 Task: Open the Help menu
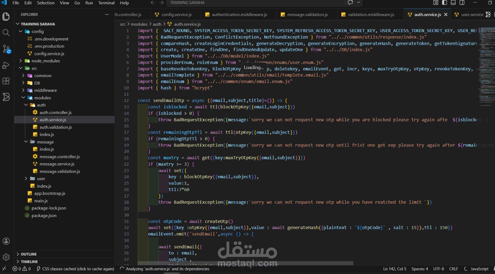[x=124, y=3]
